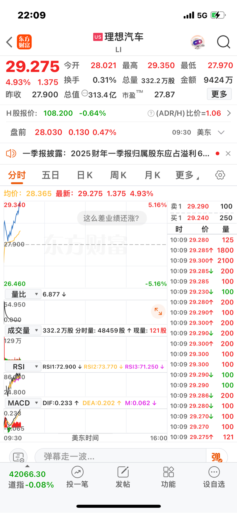
Task: Tap the H股报价 108.200 value
Action: point(58,113)
